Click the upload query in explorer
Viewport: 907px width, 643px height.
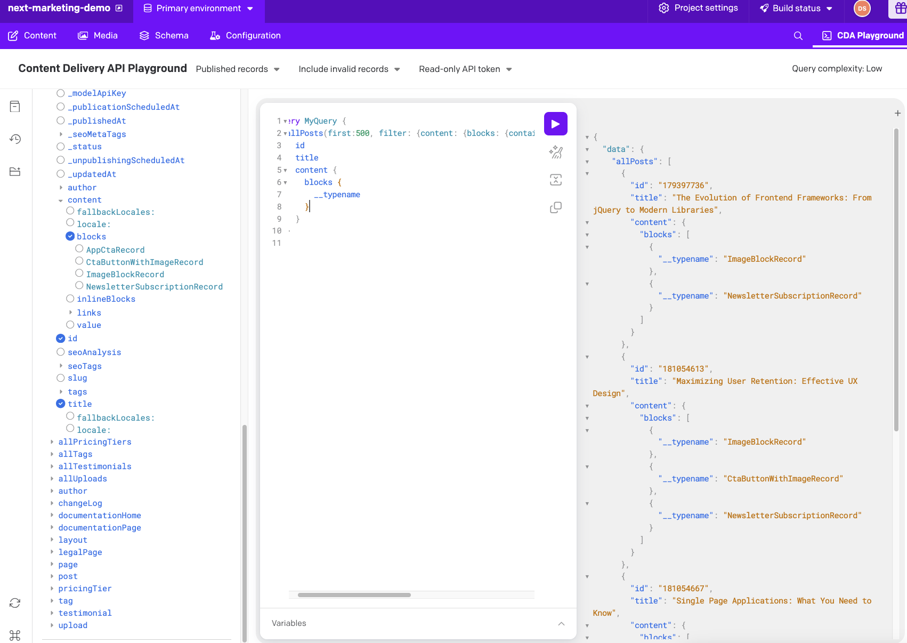[72, 625]
